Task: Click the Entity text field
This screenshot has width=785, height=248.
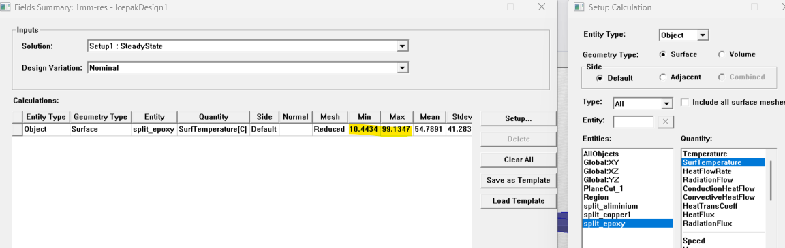Action: (633, 121)
